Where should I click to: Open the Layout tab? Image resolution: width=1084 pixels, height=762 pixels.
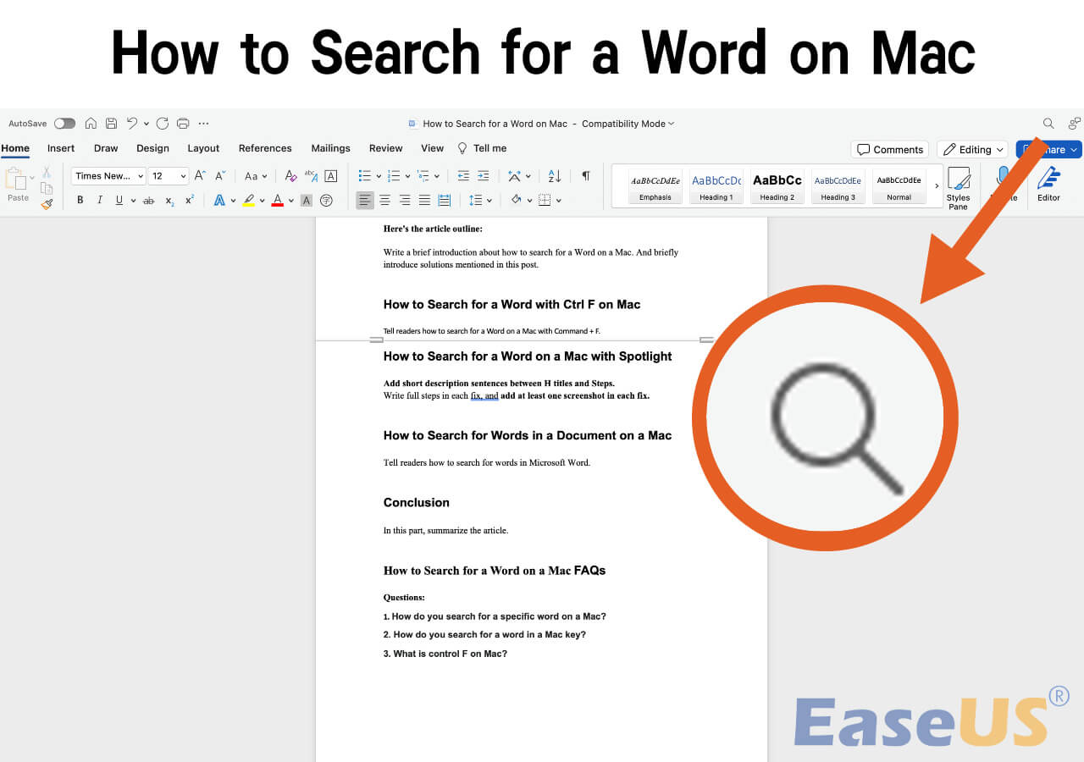pos(203,148)
